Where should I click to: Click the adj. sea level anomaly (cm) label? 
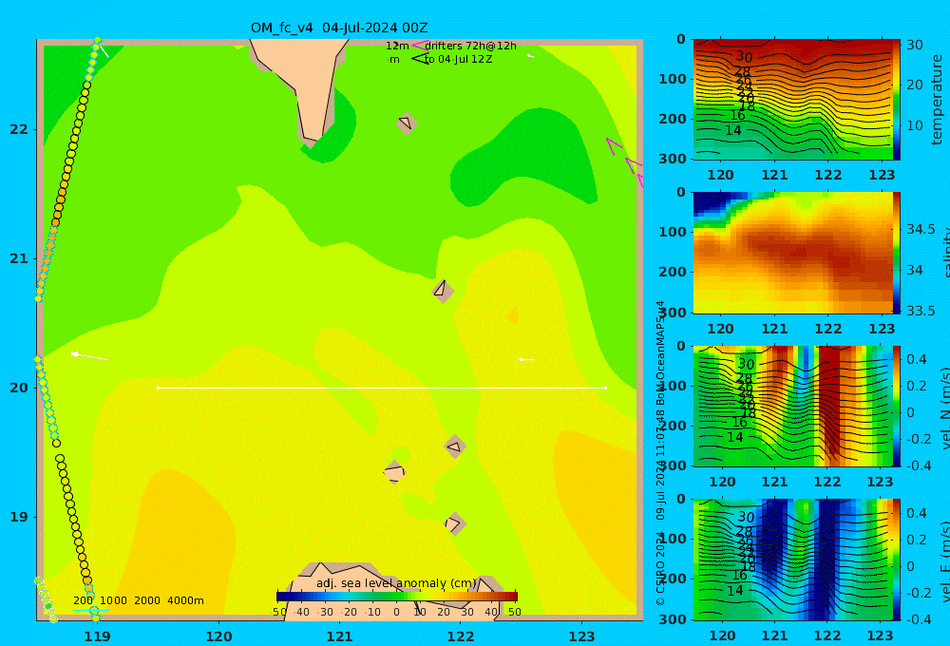396,583
